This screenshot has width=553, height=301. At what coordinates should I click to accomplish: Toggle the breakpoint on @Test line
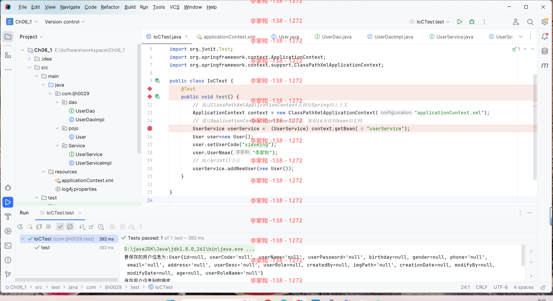(x=150, y=89)
